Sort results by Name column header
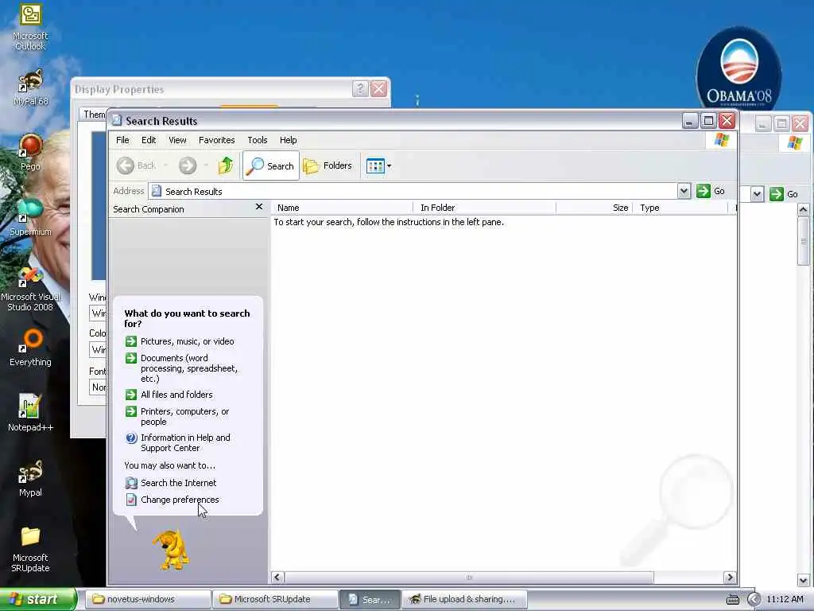The width and height of the screenshot is (814, 611). coord(343,208)
